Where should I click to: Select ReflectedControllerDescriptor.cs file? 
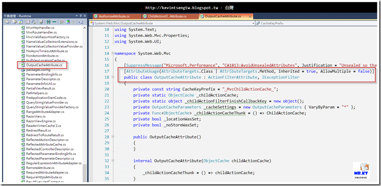[50, 149]
